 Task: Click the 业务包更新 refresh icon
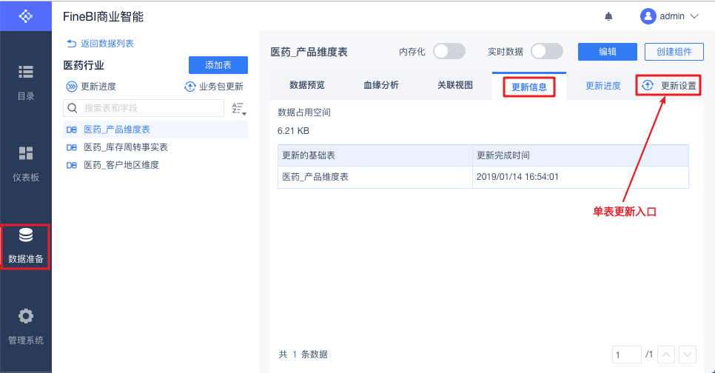tap(190, 87)
